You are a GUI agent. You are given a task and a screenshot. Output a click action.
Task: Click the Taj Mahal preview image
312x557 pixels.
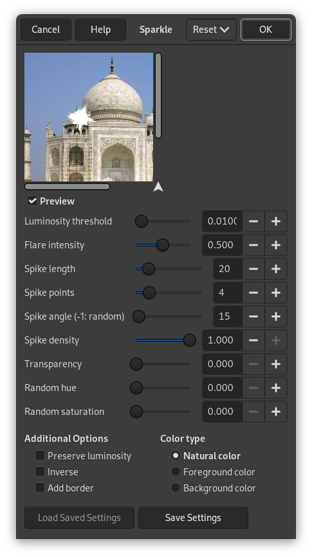[x=89, y=117]
